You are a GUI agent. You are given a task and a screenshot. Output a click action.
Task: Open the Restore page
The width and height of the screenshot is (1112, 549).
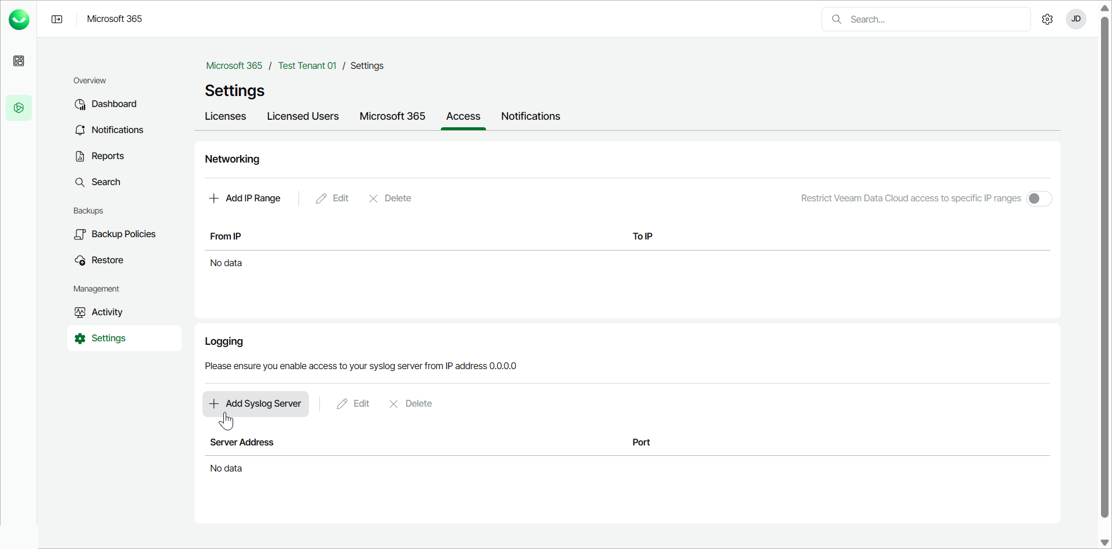point(107,260)
